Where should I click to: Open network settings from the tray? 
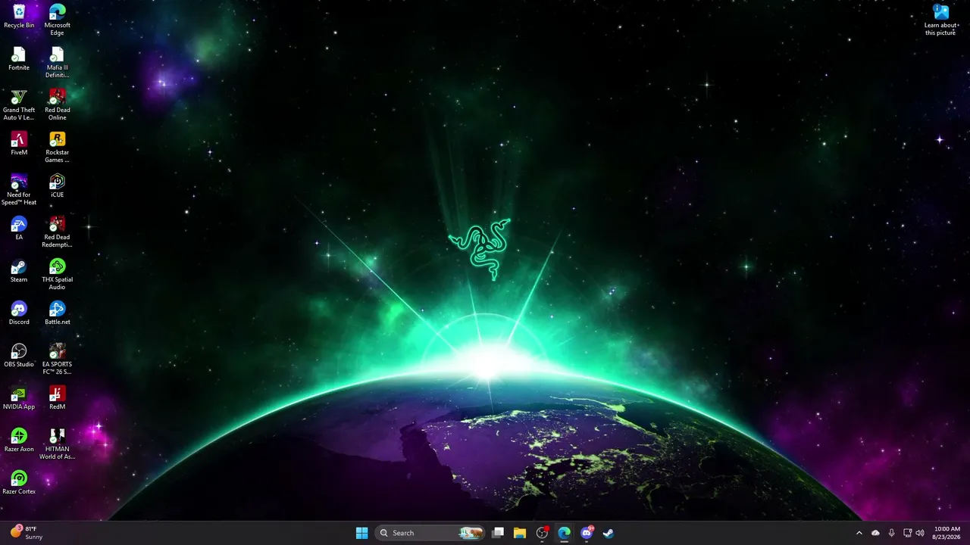[x=908, y=533]
